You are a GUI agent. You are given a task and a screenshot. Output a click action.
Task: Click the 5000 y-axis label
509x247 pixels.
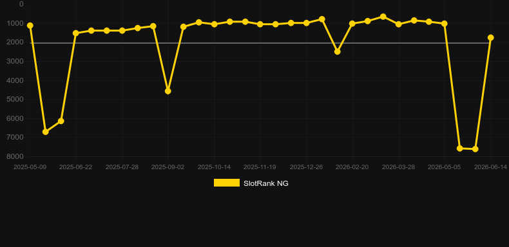[15, 99]
